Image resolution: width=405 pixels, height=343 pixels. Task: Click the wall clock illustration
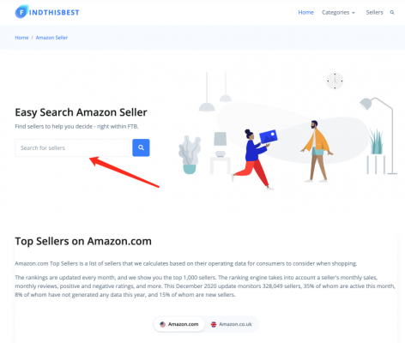[335, 81]
